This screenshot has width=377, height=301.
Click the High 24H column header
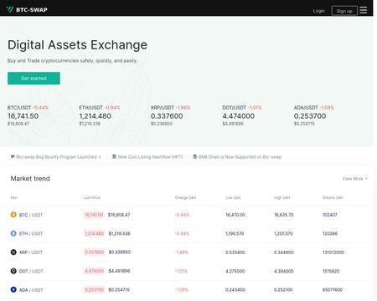pyautogui.click(x=281, y=197)
